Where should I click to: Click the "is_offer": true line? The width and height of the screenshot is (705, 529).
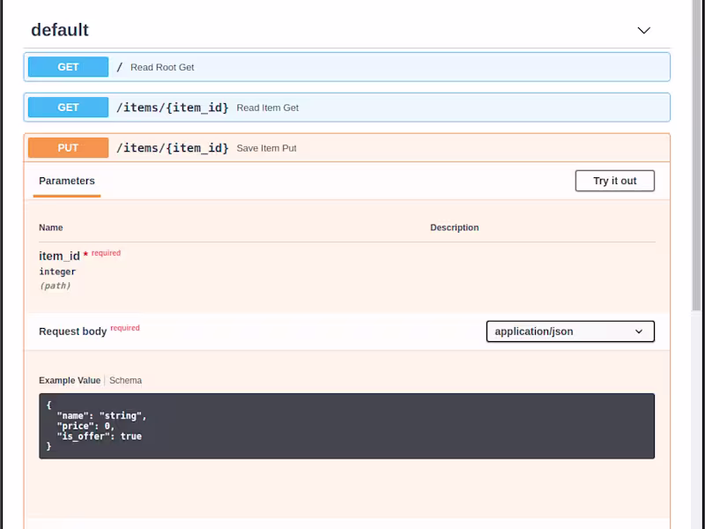[x=99, y=436]
